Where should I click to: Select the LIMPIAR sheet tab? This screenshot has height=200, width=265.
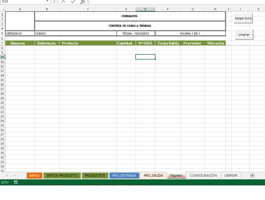[231, 175]
